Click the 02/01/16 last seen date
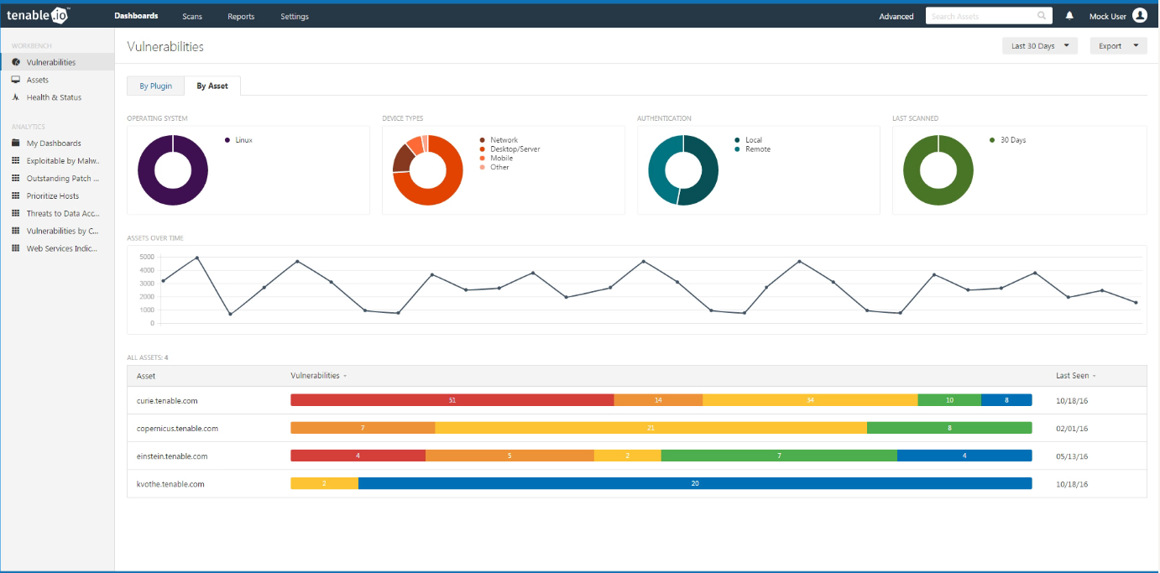The width and height of the screenshot is (1160, 573). 1072,429
